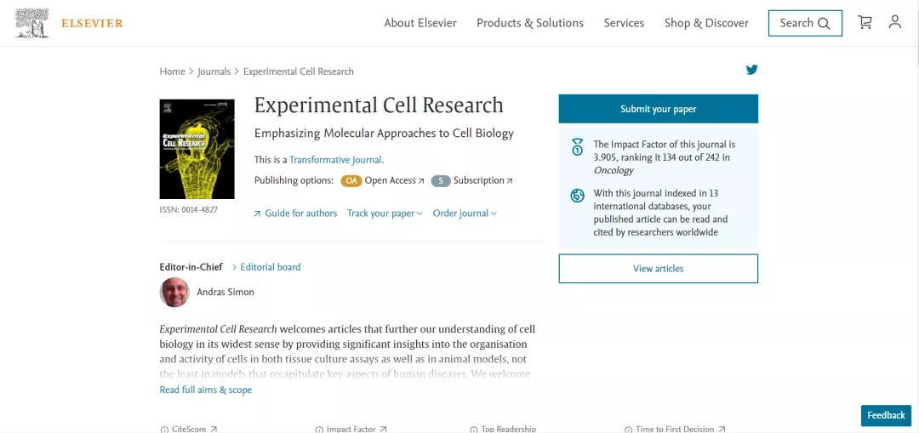Open the Editorial board link
This screenshot has height=433, width=919.
coord(270,267)
